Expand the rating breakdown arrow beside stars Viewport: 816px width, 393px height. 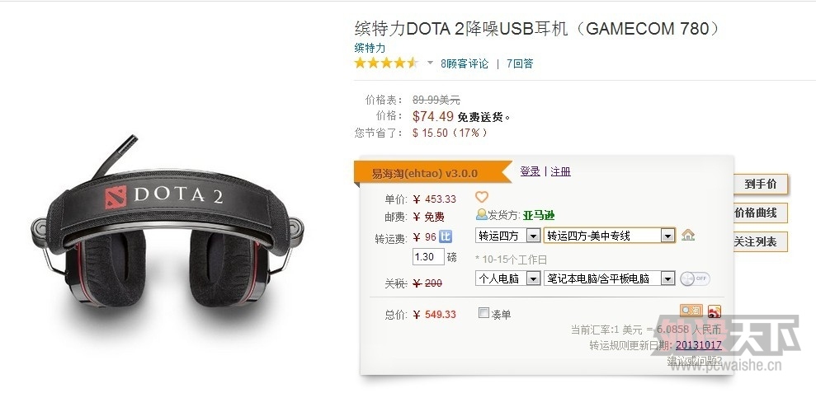pyautogui.click(x=431, y=63)
